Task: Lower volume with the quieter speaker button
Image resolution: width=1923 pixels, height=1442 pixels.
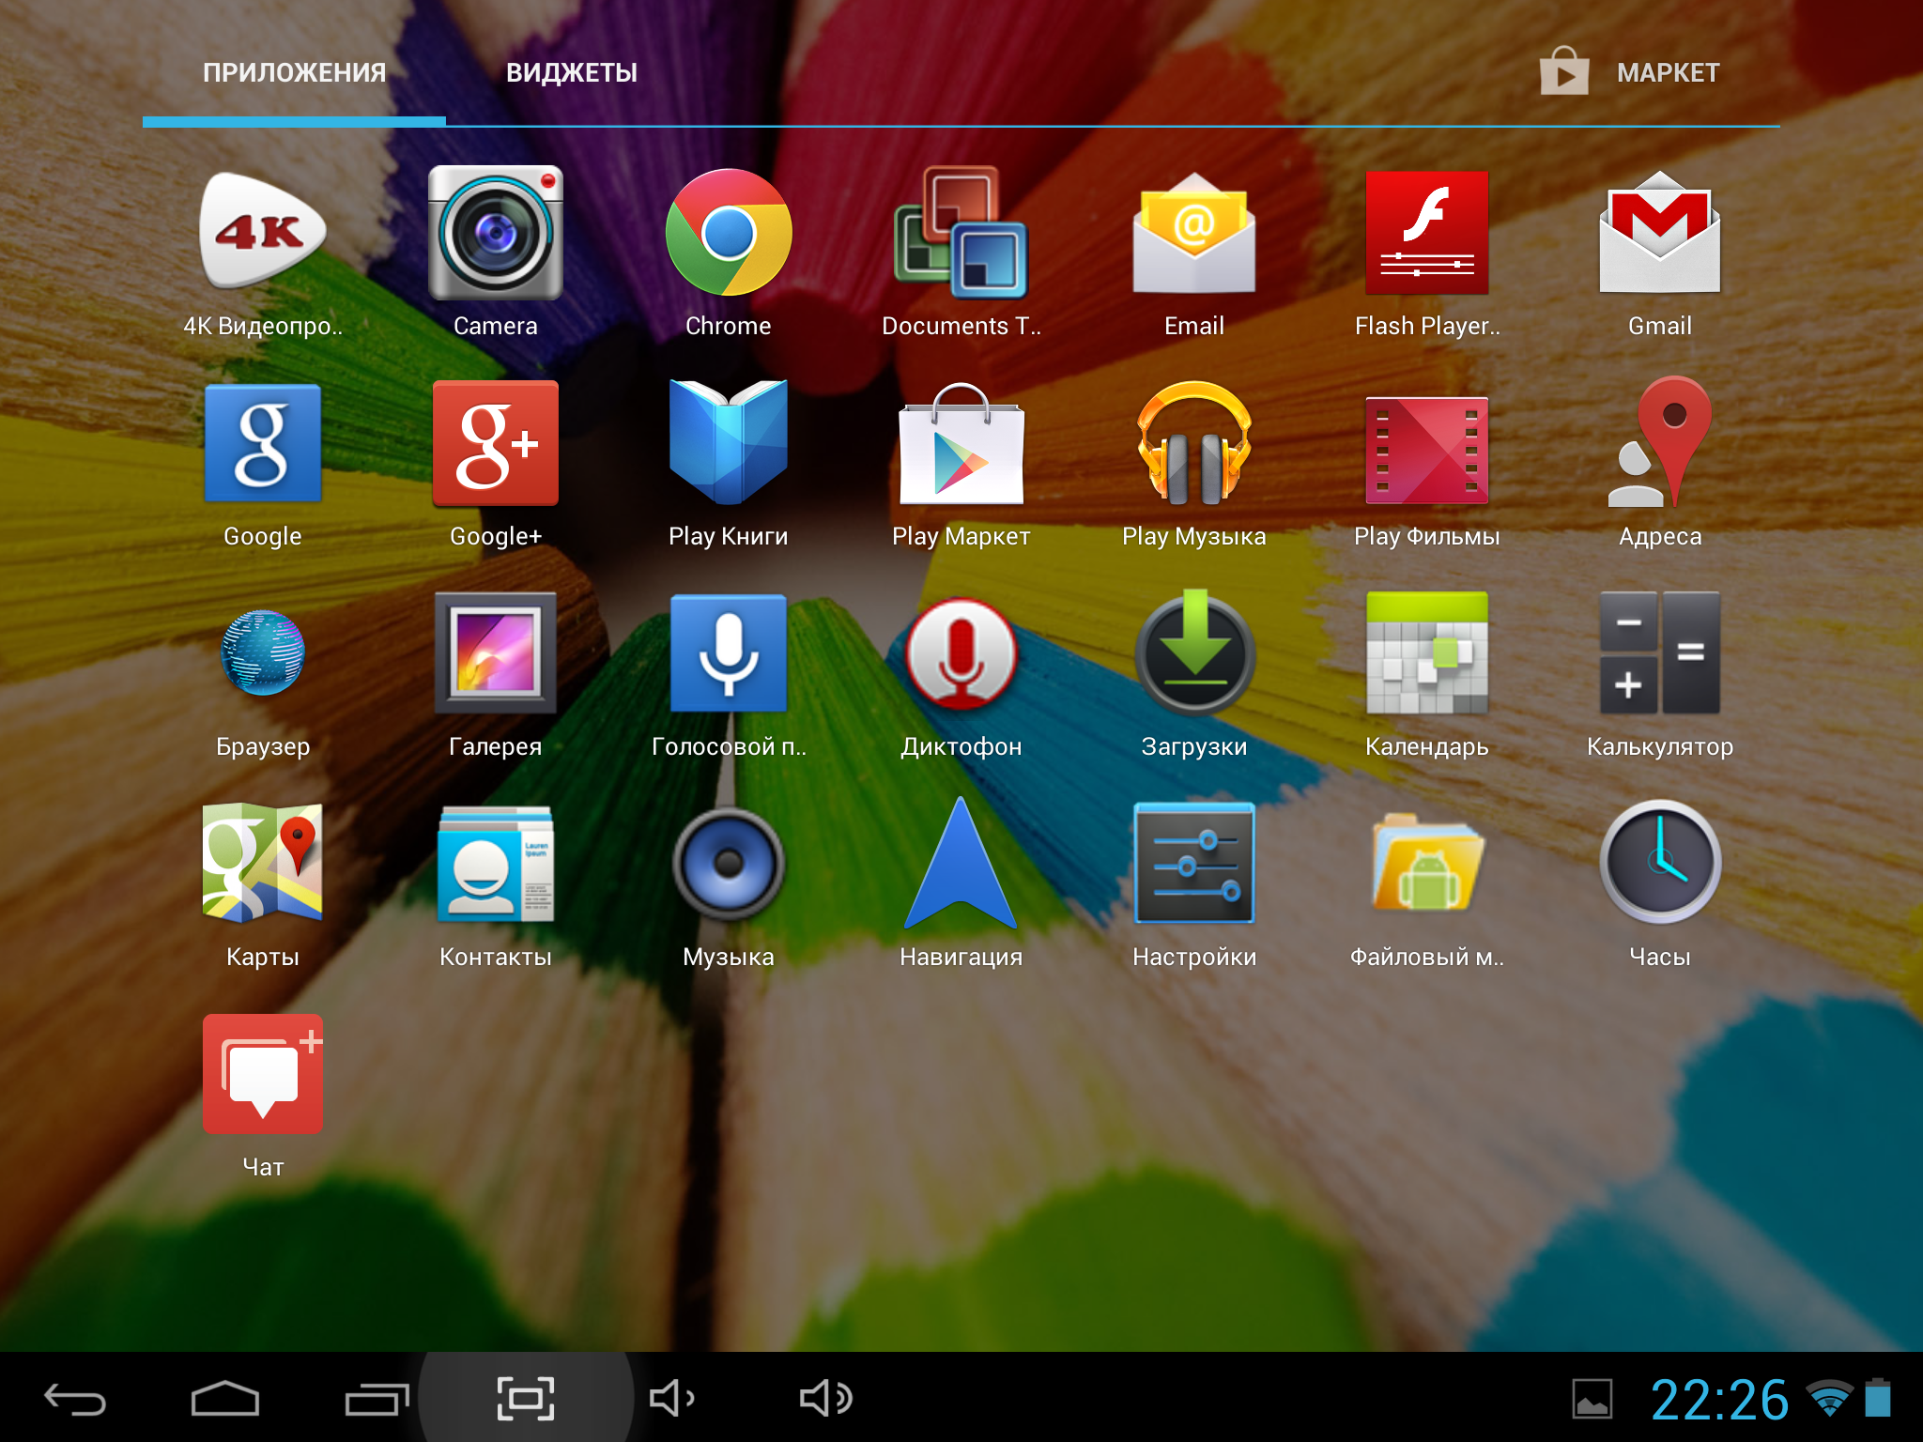Action: 672,1399
